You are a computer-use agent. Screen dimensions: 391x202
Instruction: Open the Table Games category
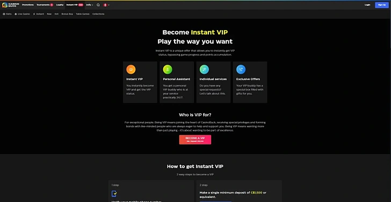pyautogui.click(x=83, y=14)
